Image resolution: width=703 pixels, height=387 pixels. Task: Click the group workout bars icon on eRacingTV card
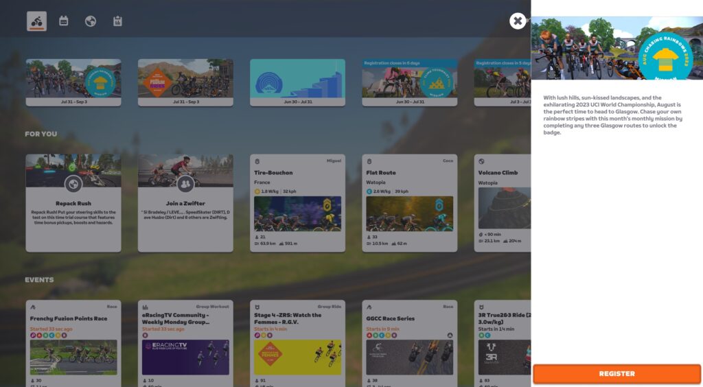tap(146, 307)
